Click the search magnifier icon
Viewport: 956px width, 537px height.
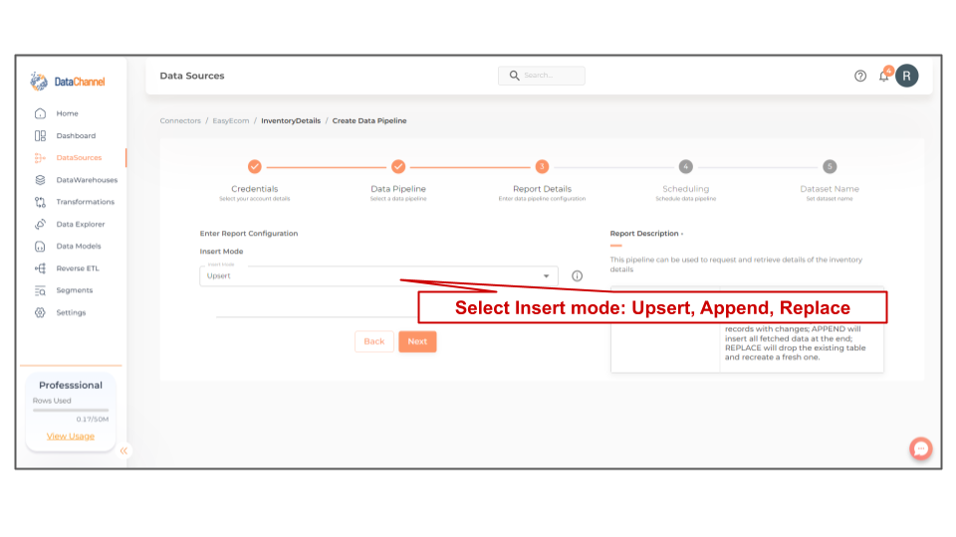click(514, 76)
